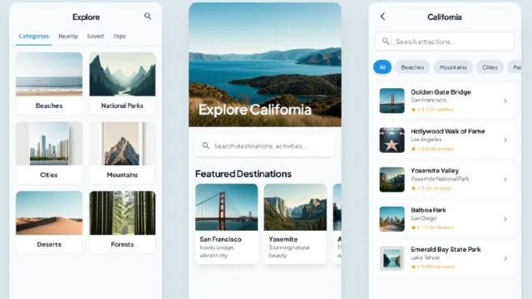Image resolution: width=532 pixels, height=299 pixels.
Task: Select the All filter chip
Action: tap(382, 67)
